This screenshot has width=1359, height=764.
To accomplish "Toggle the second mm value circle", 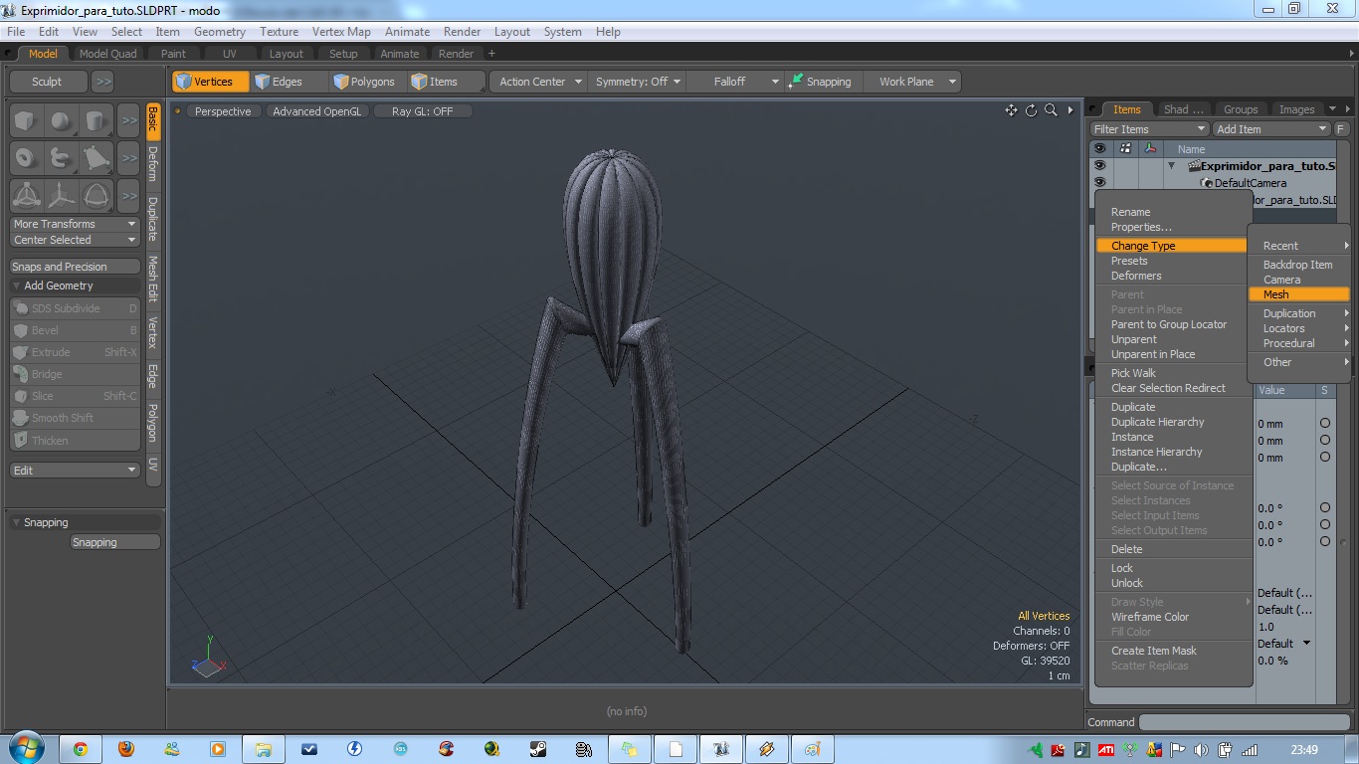I will 1325,440.
